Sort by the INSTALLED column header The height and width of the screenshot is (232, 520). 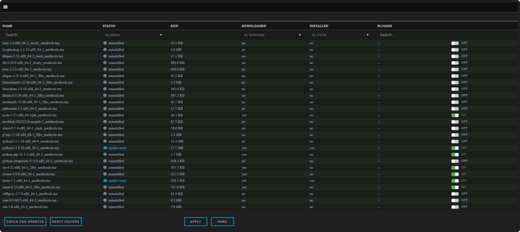pyautogui.click(x=319, y=26)
